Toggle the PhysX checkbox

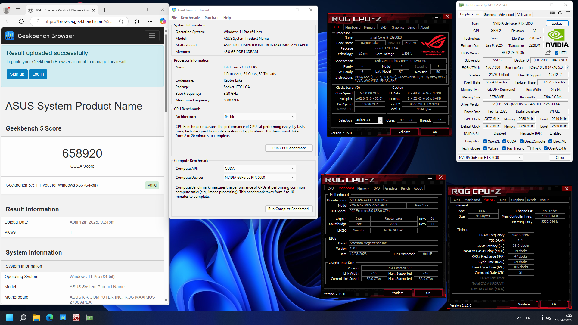[529, 148]
